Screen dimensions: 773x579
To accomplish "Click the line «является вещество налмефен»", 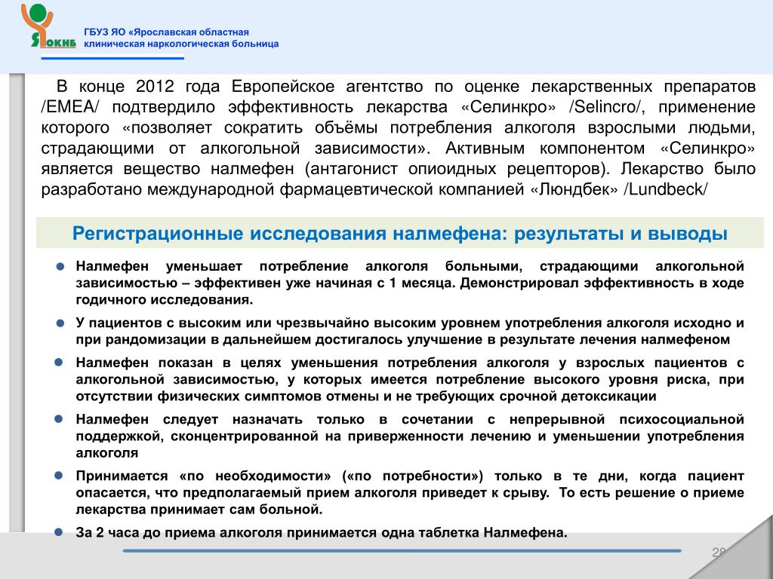I will [x=399, y=169].
